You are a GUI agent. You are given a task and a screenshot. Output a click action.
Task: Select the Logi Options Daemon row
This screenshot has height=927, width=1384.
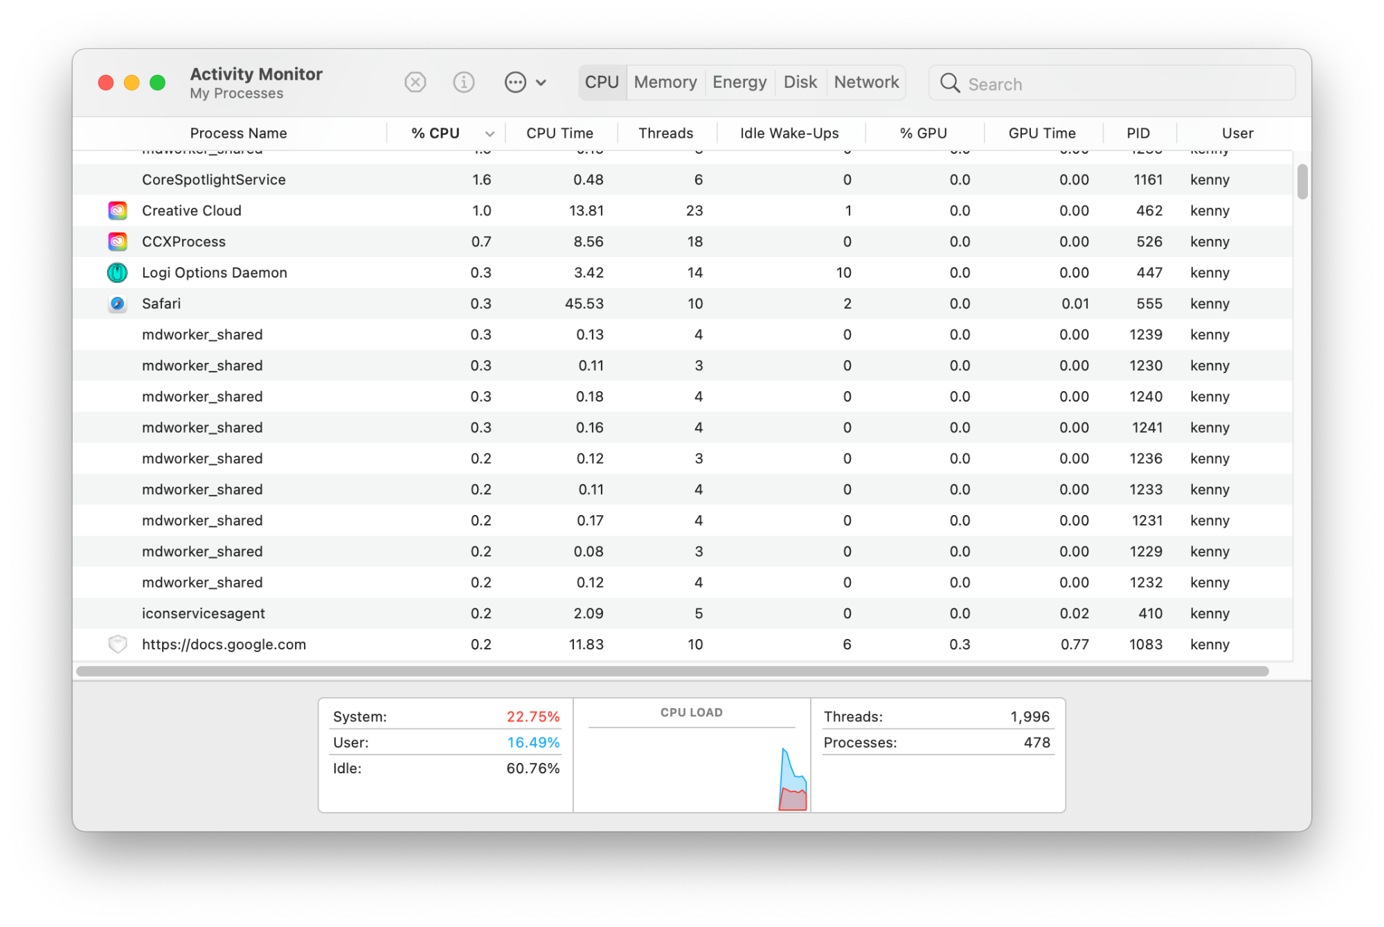click(x=683, y=272)
